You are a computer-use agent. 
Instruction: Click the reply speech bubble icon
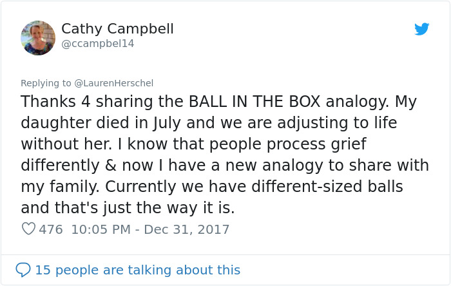23,269
